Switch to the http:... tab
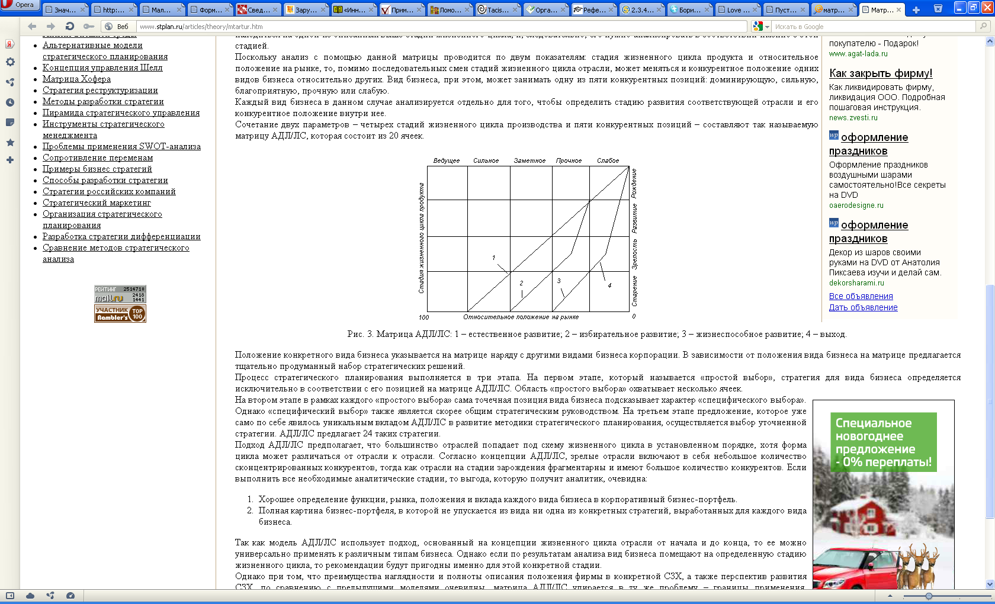The width and height of the screenshot is (995, 604). [113, 10]
